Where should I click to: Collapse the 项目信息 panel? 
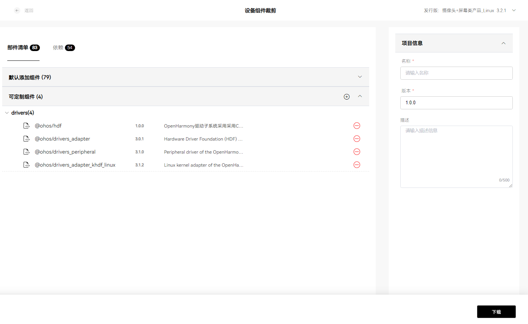[503, 43]
